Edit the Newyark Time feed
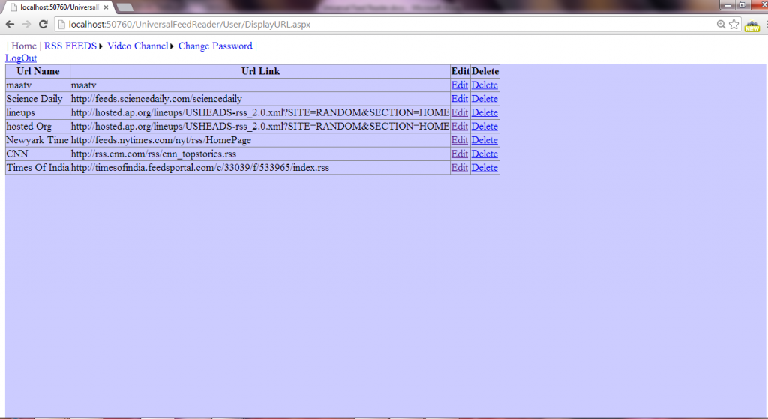This screenshot has height=419, width=768. 460,140
